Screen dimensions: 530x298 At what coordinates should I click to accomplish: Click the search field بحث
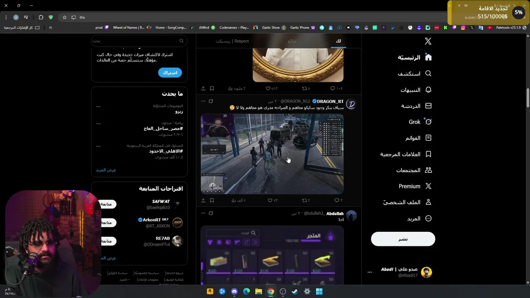tap(139, 41)
